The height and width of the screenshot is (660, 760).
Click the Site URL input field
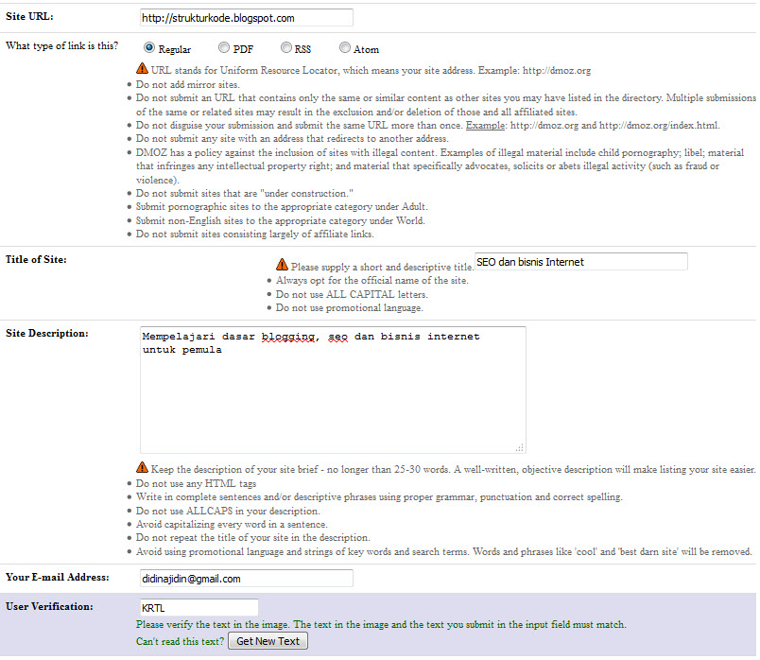point(246,18)
